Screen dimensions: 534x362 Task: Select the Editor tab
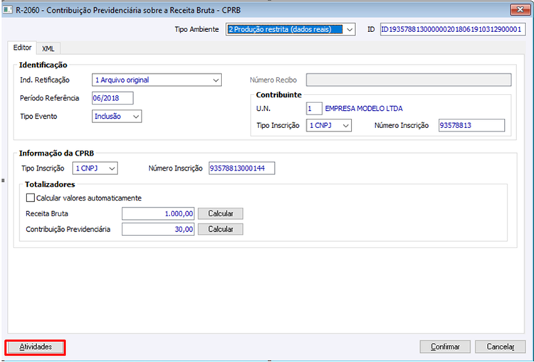pyautogui.click(x=22, y=47)
